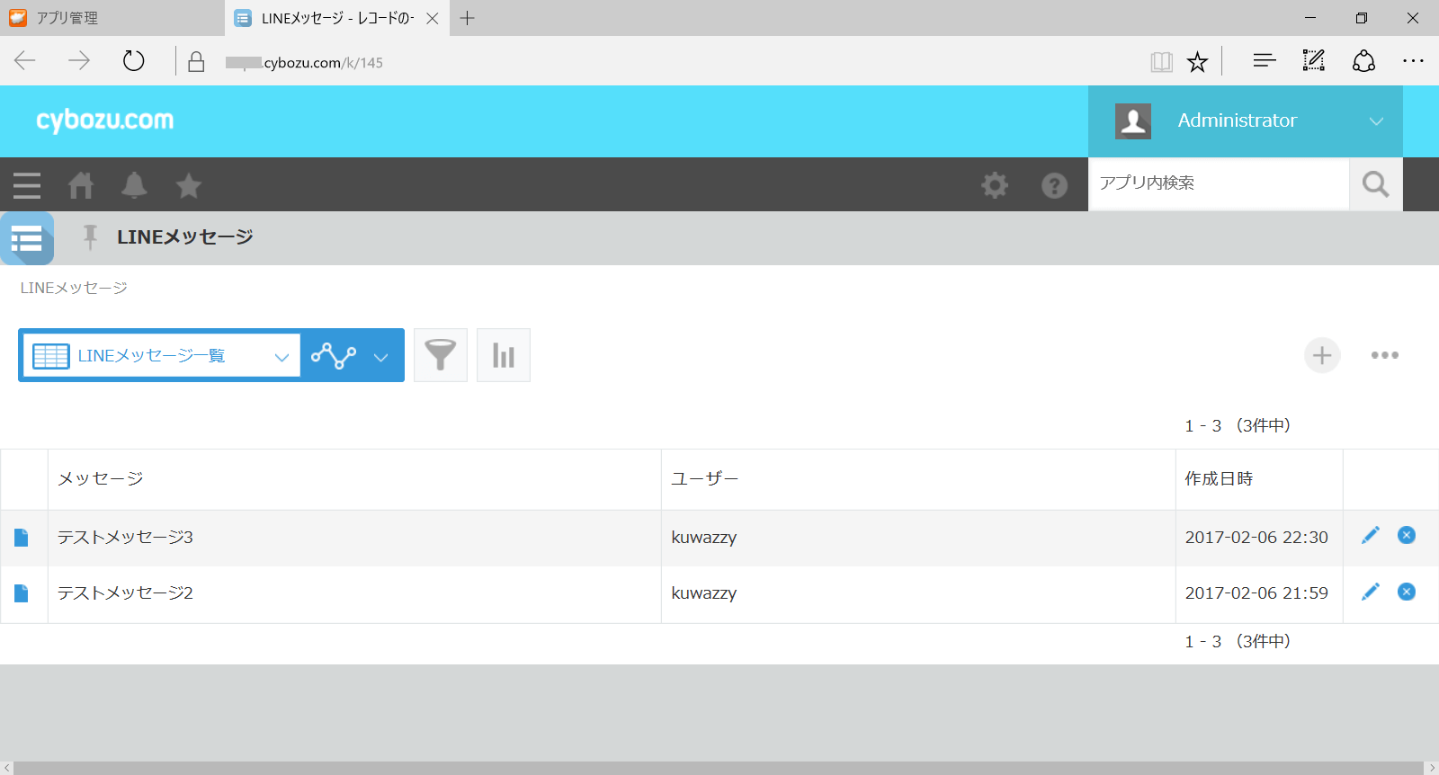Add a new record with plus button
The height and width of the screenshot is (775, 1439).
point(1322,355)
